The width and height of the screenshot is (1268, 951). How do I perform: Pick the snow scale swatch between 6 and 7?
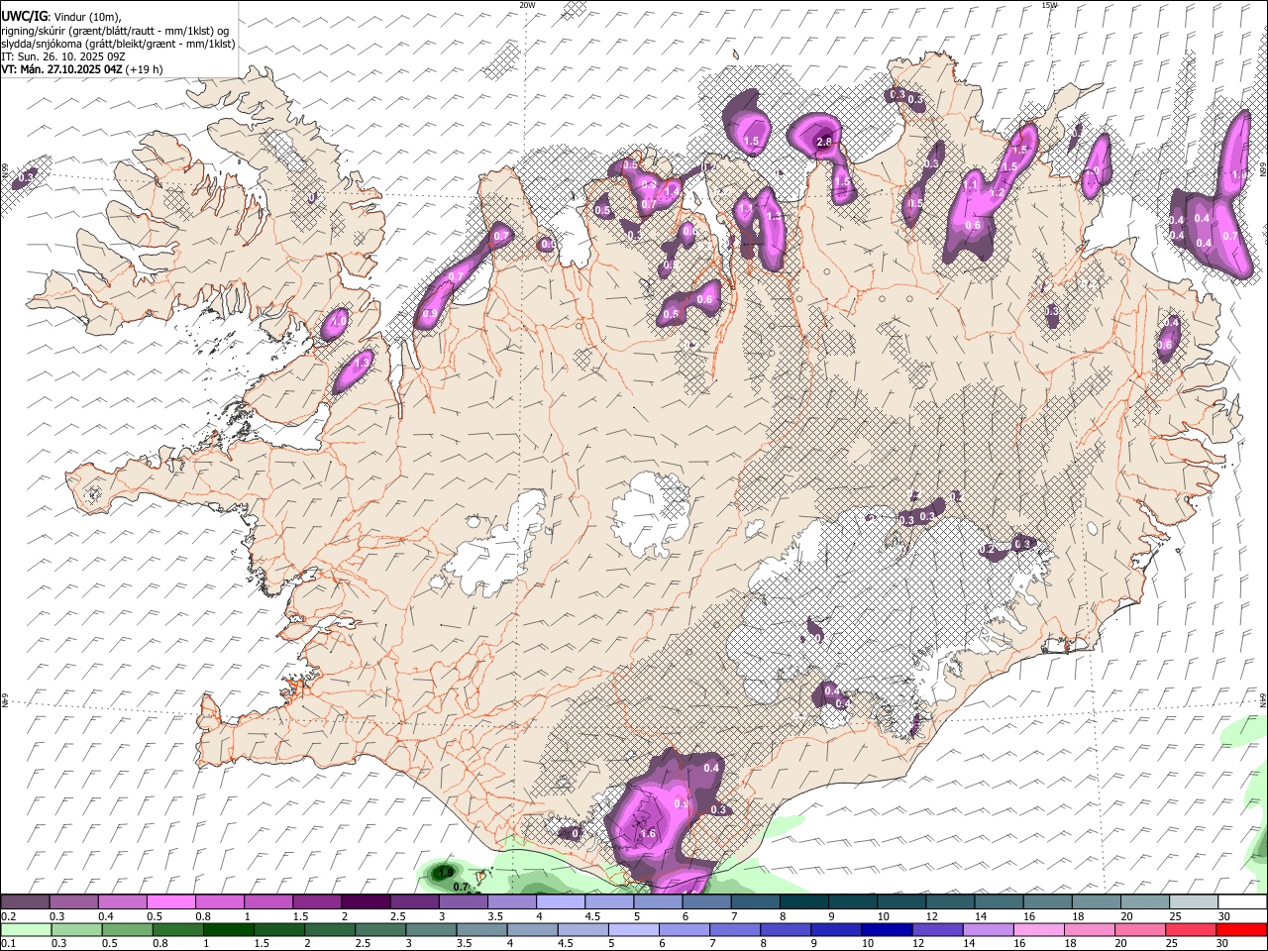point(705,902)
